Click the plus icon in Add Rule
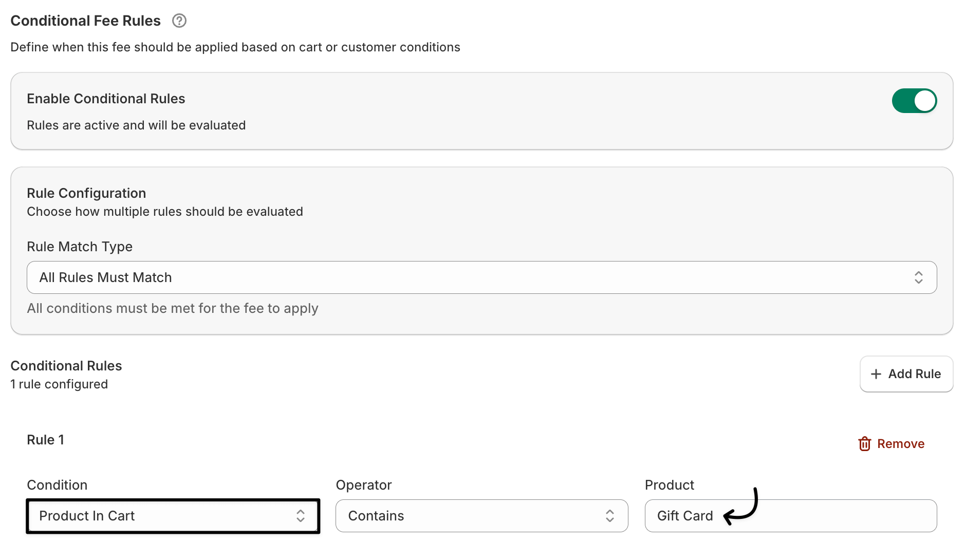The height and width of the screenshot is (560, 965). pyautogui.click(x=876, y=374)
